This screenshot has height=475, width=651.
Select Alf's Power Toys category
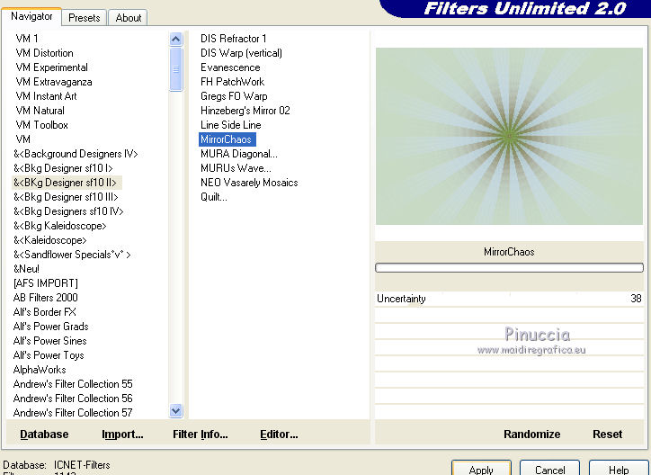[x=49, y=355]
